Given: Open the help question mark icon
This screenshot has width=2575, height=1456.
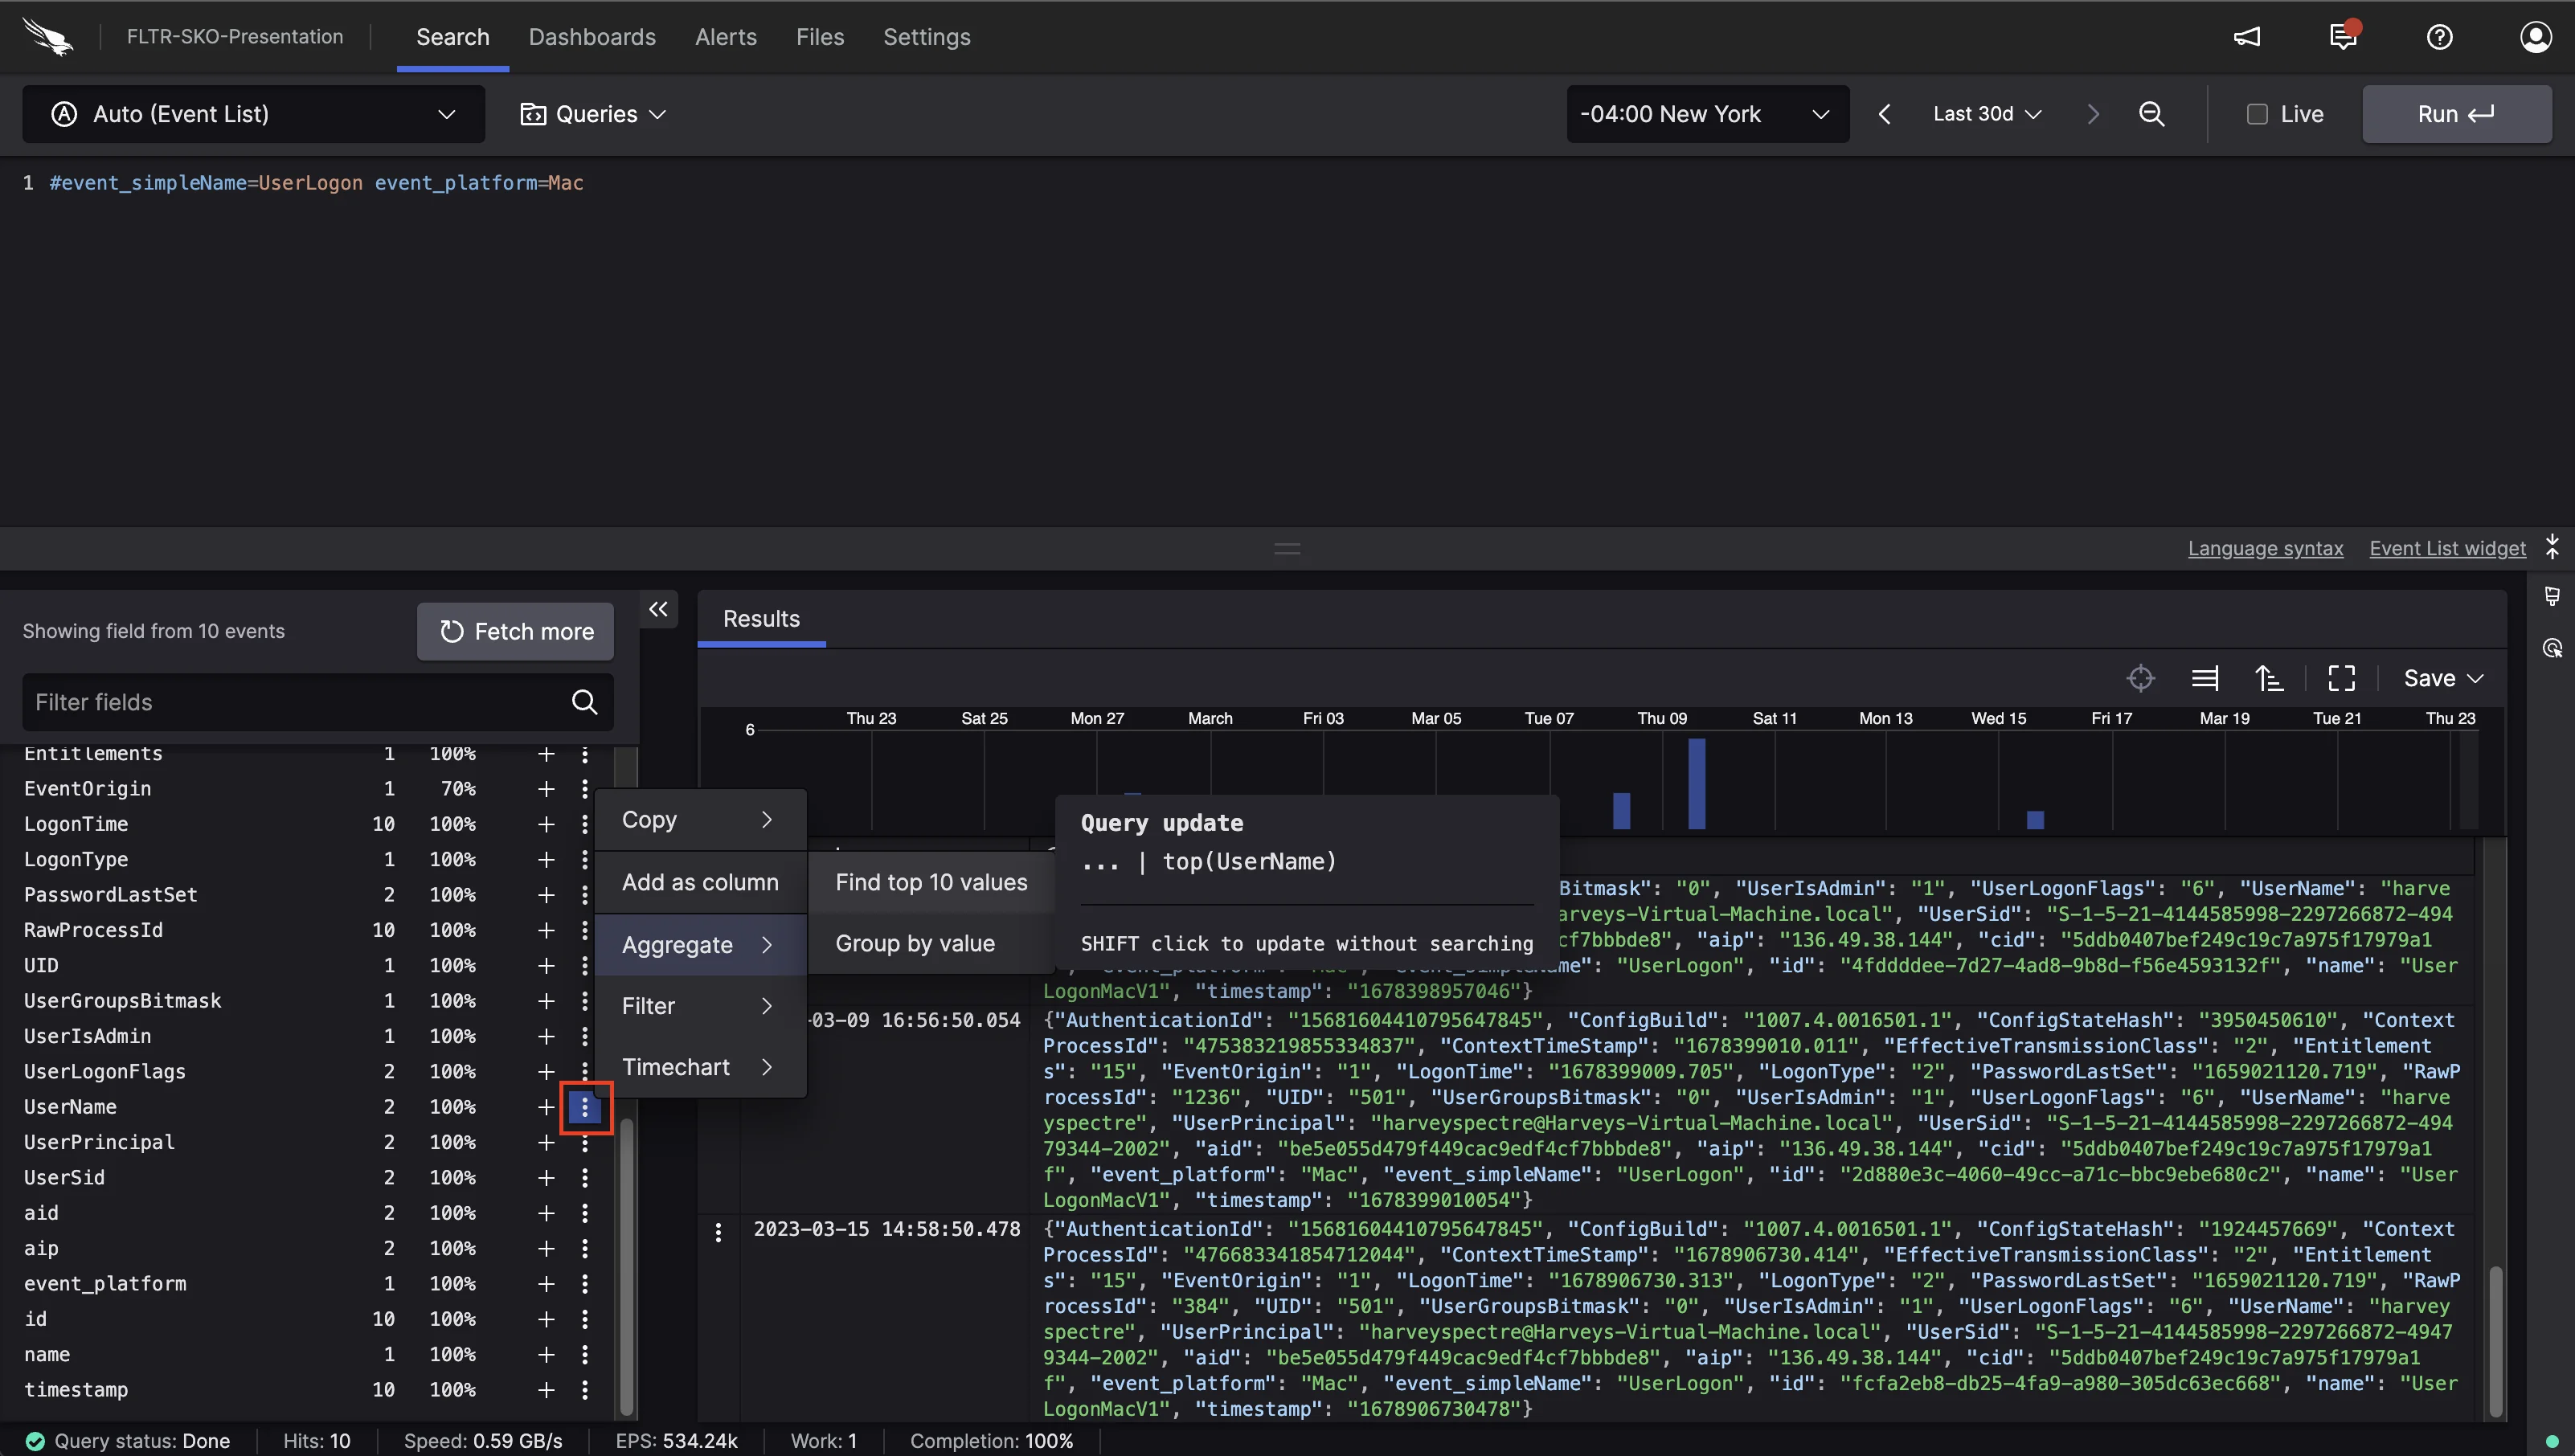Looking at the screenshot, I should tap(2439, 37).
